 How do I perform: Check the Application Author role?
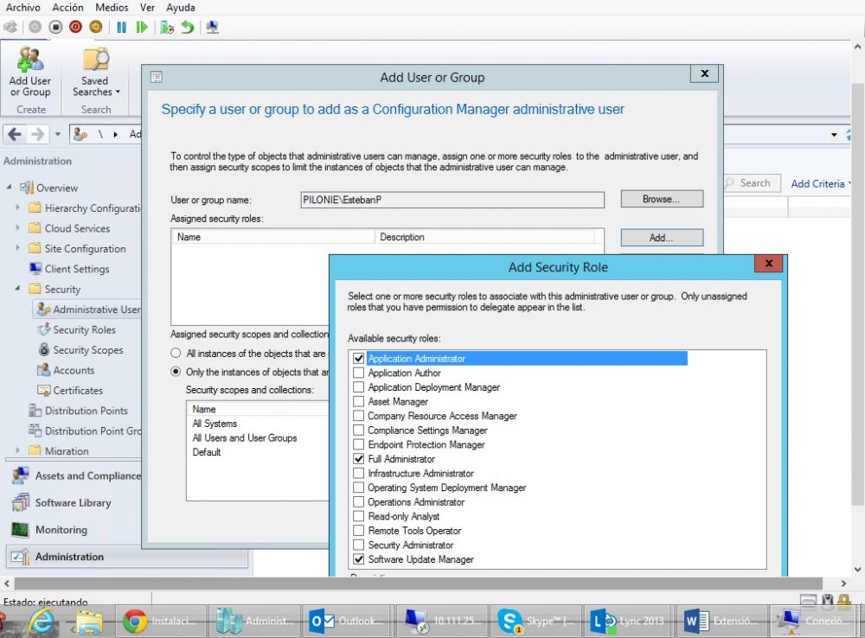tap(359, 373)
